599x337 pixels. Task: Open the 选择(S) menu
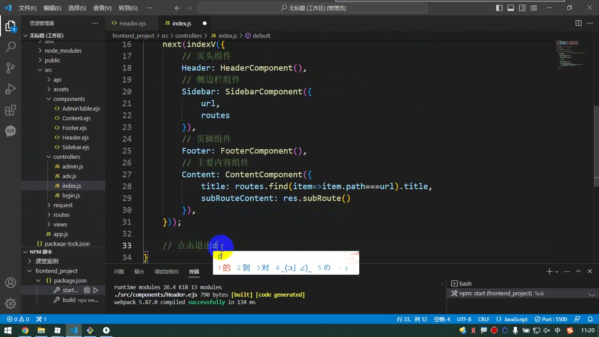tap(77, 8)
